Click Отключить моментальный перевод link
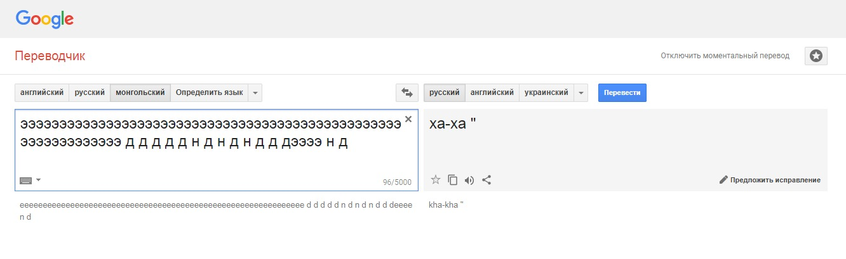Viewport: 846px width, 259px height. [x=725, y=56]
